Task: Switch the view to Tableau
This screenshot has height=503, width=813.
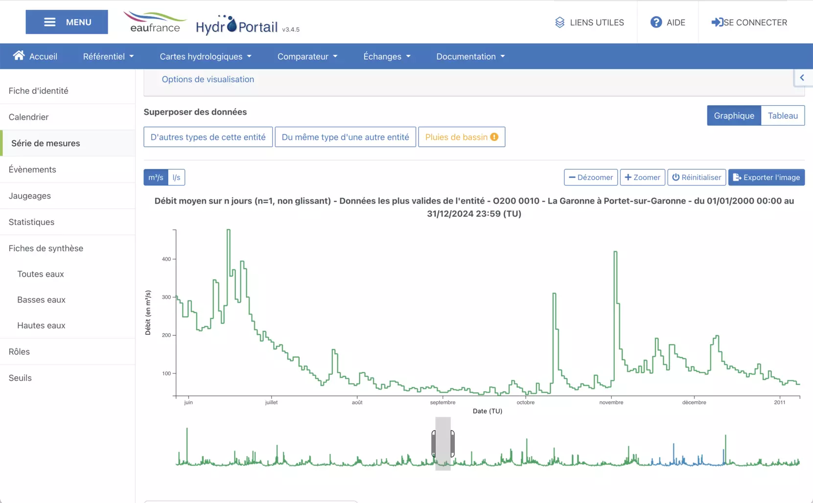Action: pos(782,115)
